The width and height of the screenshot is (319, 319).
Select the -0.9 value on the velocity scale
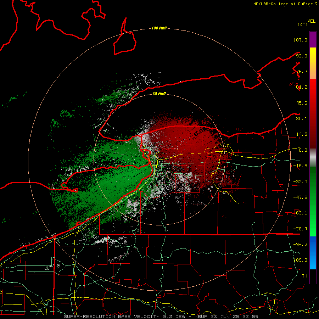pos(302,150)
